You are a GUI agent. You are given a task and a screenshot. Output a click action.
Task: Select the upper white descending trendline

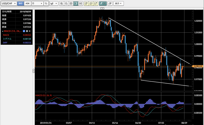[x=150, y=41]
